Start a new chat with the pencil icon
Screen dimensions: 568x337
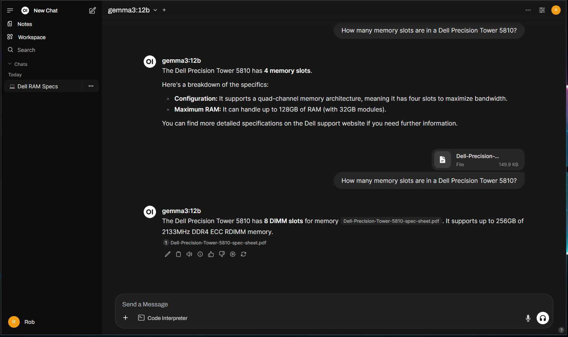(93, 10)
